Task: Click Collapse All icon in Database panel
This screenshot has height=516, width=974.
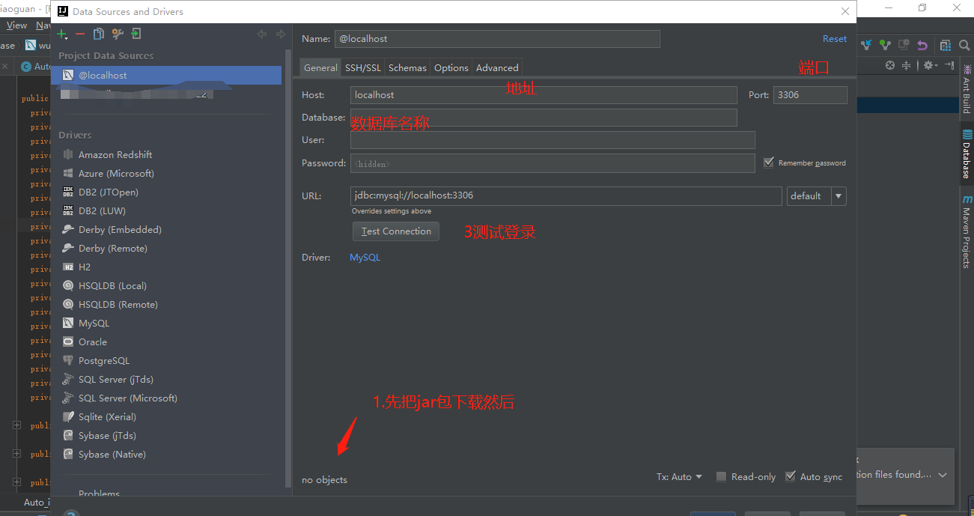Action: (x=906, y=65)
